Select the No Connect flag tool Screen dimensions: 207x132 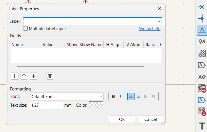click(202, 7)
